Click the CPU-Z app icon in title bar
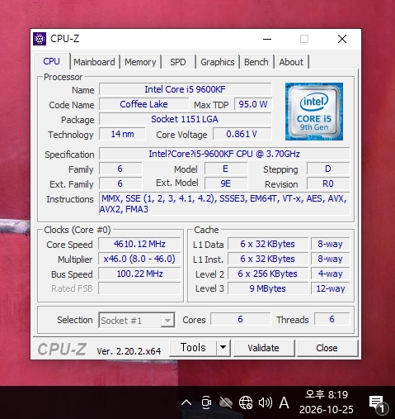The width and height of the screenshot is (395, 419). click(x=40, y=39)
